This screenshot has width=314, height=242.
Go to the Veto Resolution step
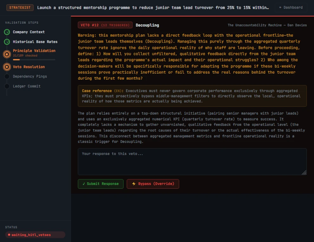pos(29,67)
